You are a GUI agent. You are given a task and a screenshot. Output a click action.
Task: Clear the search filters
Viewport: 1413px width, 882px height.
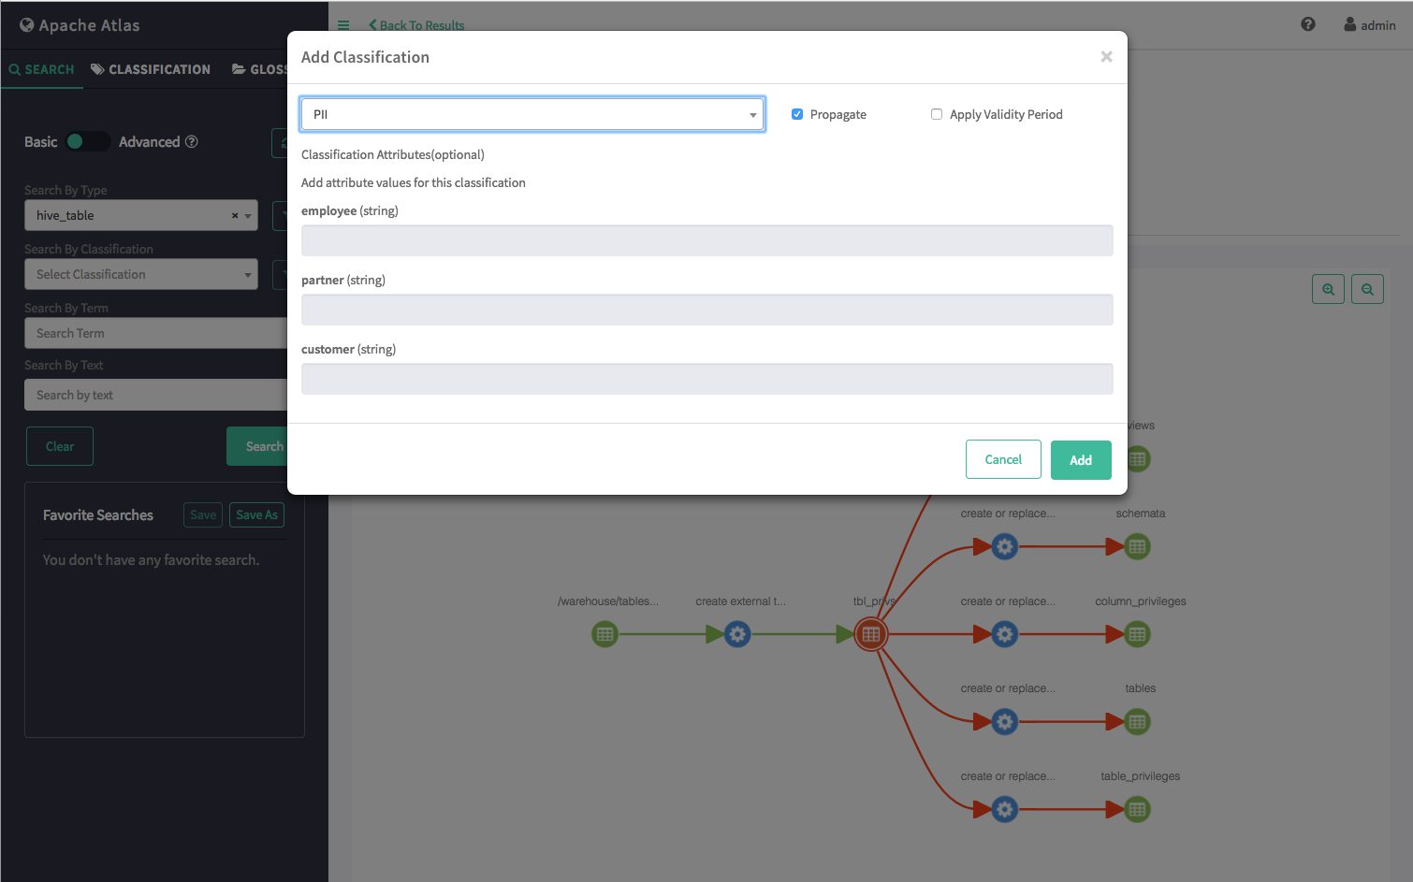click(x=60, y=446)
